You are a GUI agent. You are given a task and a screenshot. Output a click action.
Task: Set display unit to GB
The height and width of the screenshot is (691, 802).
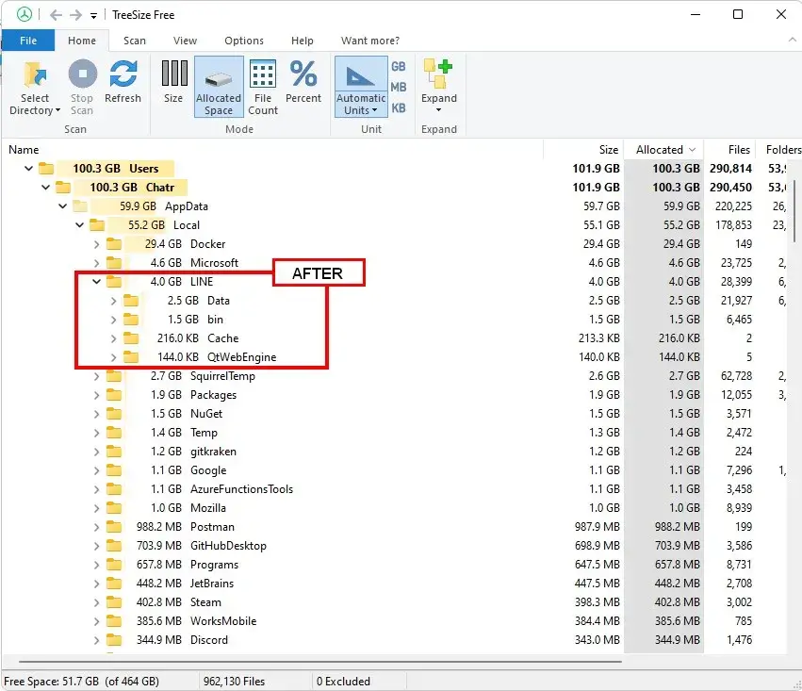(x=399, y=67)
